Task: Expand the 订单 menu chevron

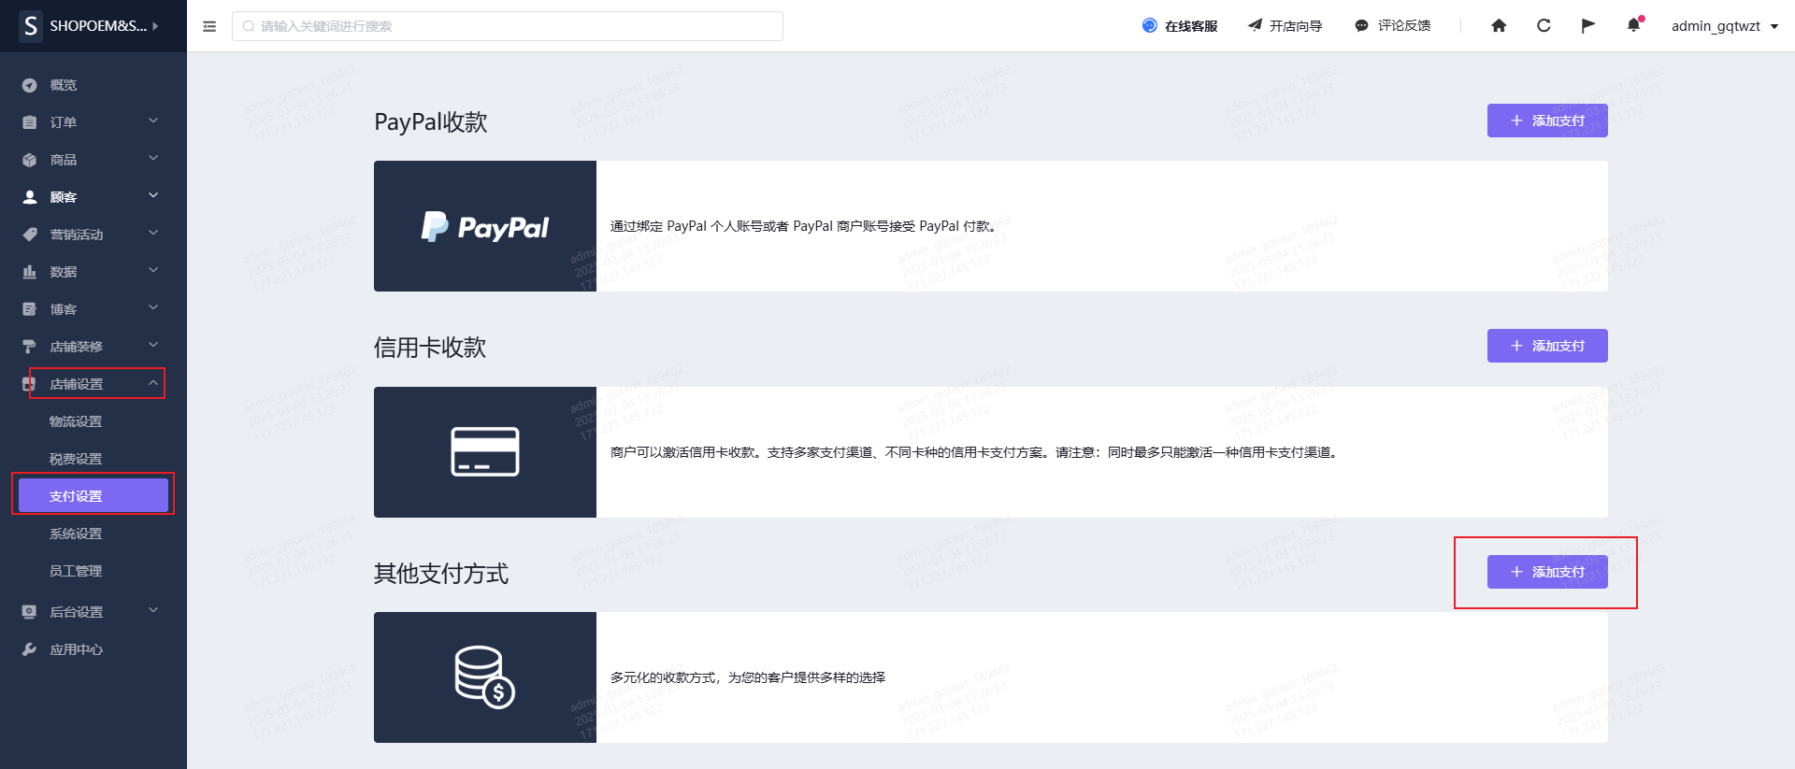Action: click(x=153, y=121)
